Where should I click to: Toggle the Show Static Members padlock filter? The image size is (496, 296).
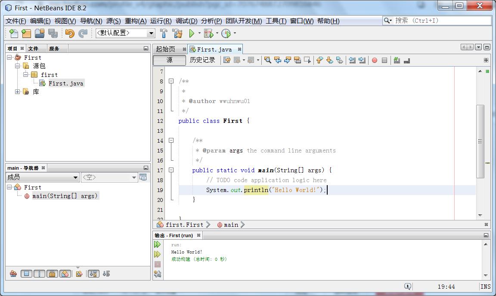(x=53, y=274)
